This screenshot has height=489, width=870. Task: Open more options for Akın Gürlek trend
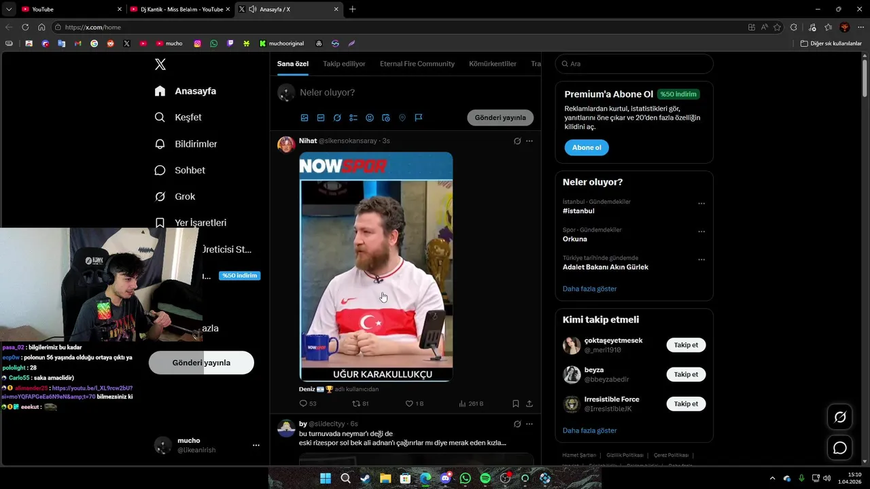701,259
